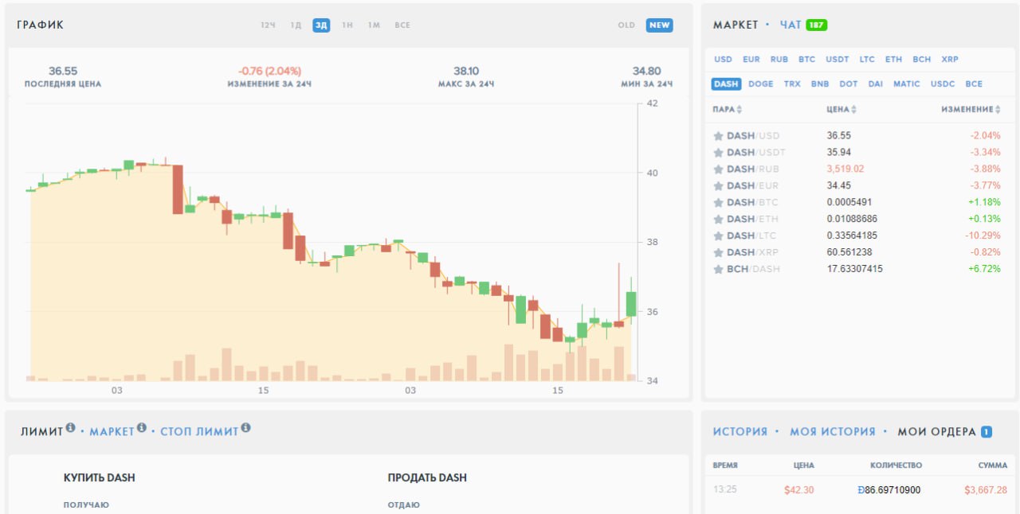Filter market by ETH currency

894,60
